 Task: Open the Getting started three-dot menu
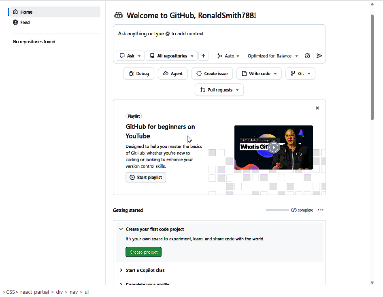point(321,210)
